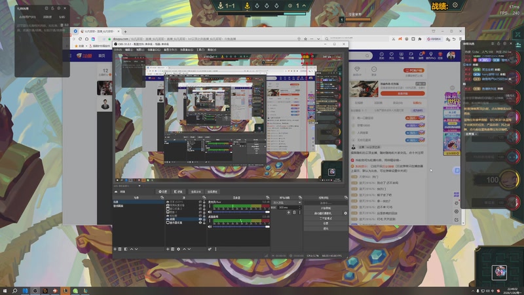The image size is (524, 295).
Task: Add a new scene in OBS Scenes panel
Action: pos(115,249)
